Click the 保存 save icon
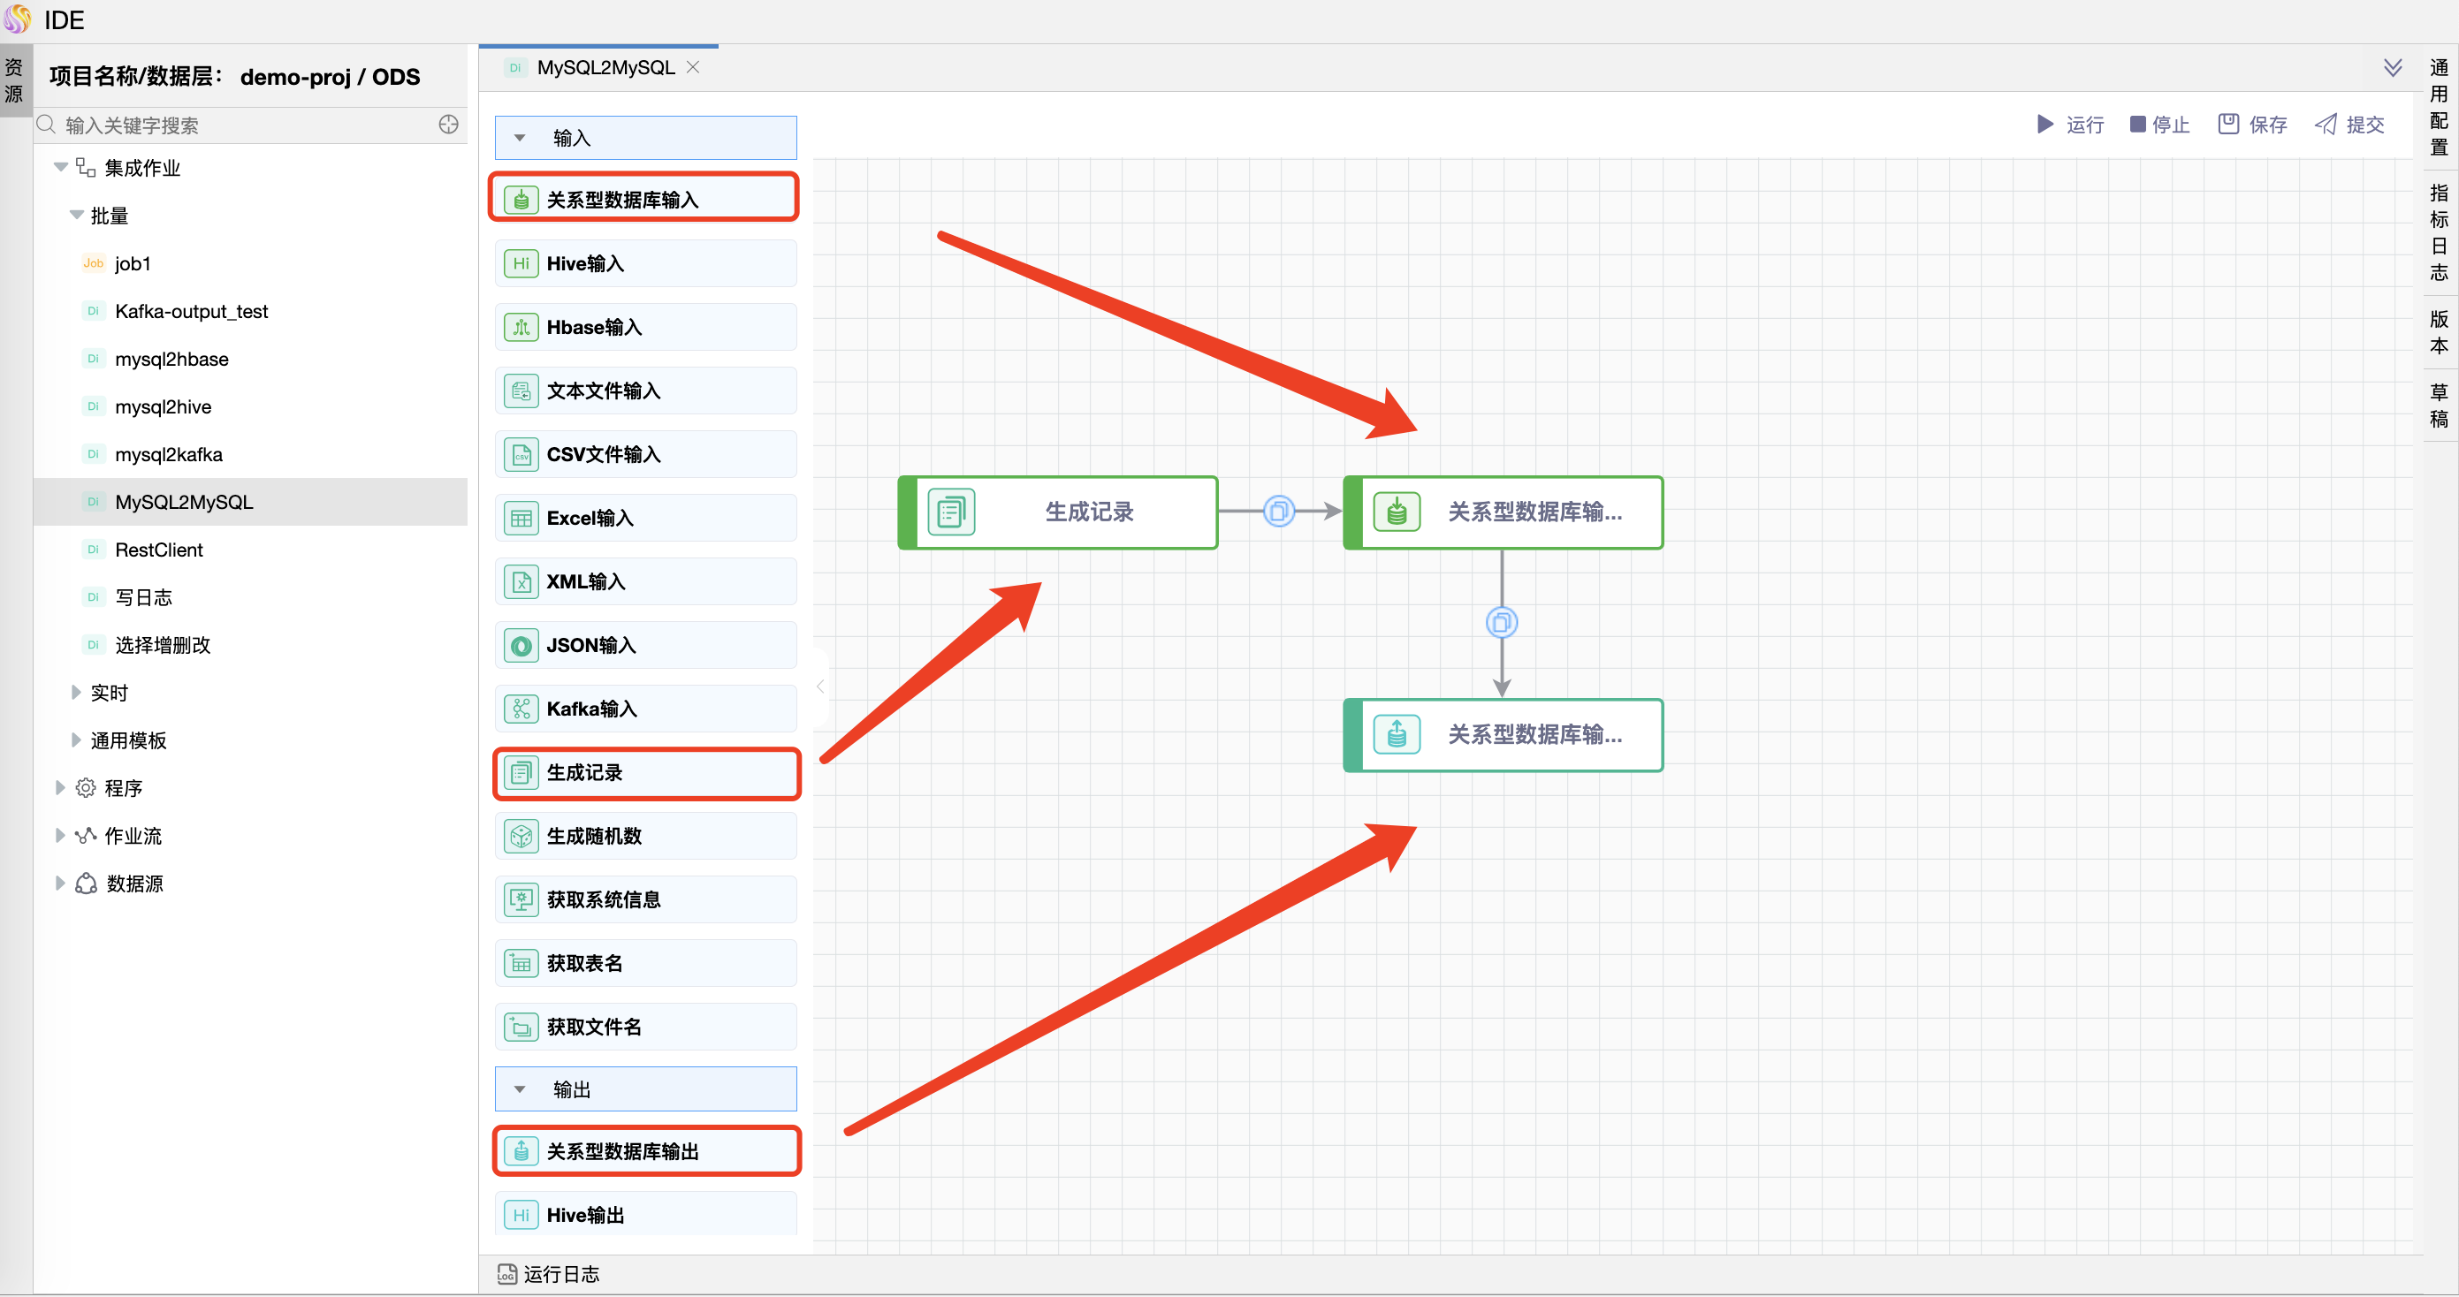 coord(2228,124)
